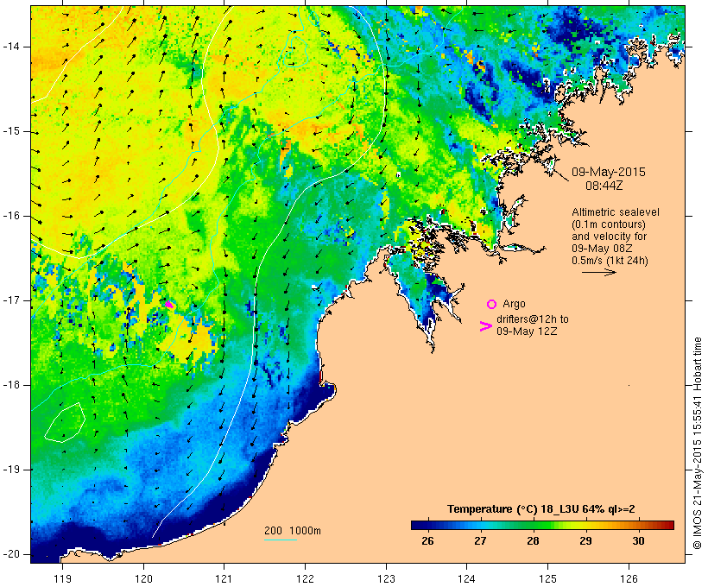
Task: Click the colorbar value 28
Action: click(533, 541)
